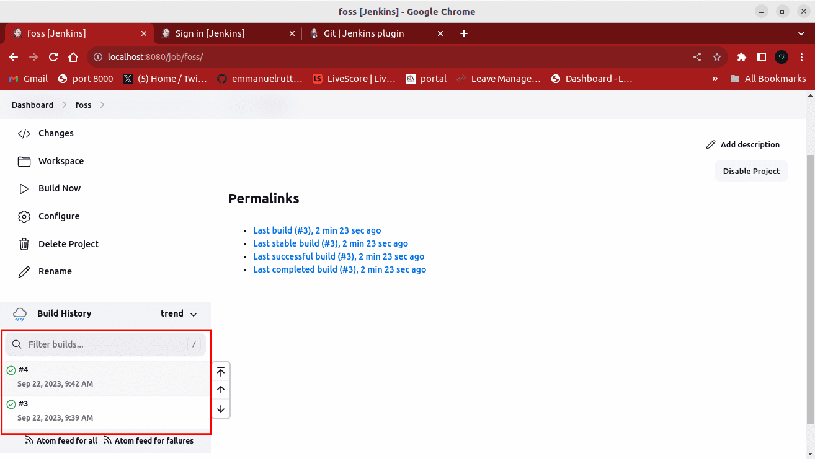This screenshot has height=459, width=815.
Task: Open Atom feed for failures link
Action: click(x=154, y=441)
